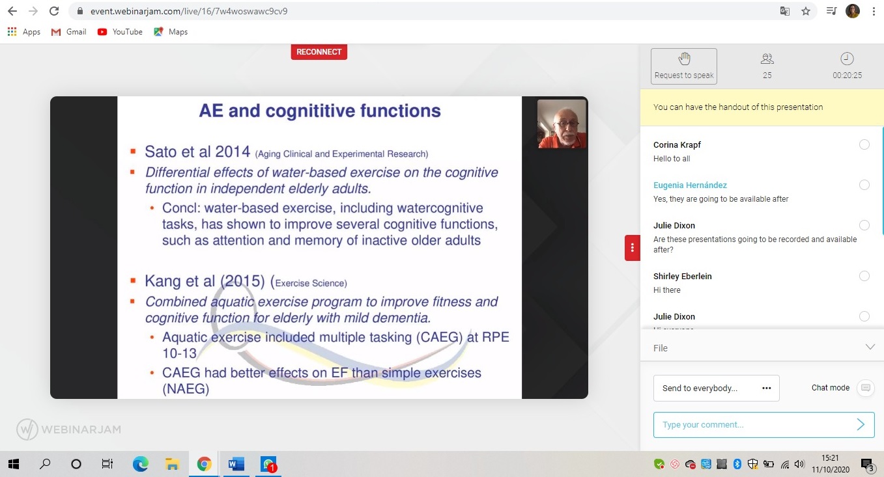Viewport: 884px width, 477px height.
Task: Click Eugenia Hernández's name in chat
Action: [x=690, y=185]
